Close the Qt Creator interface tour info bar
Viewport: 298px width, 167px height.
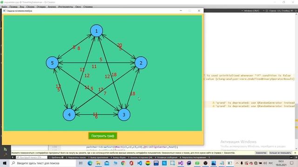295,153
